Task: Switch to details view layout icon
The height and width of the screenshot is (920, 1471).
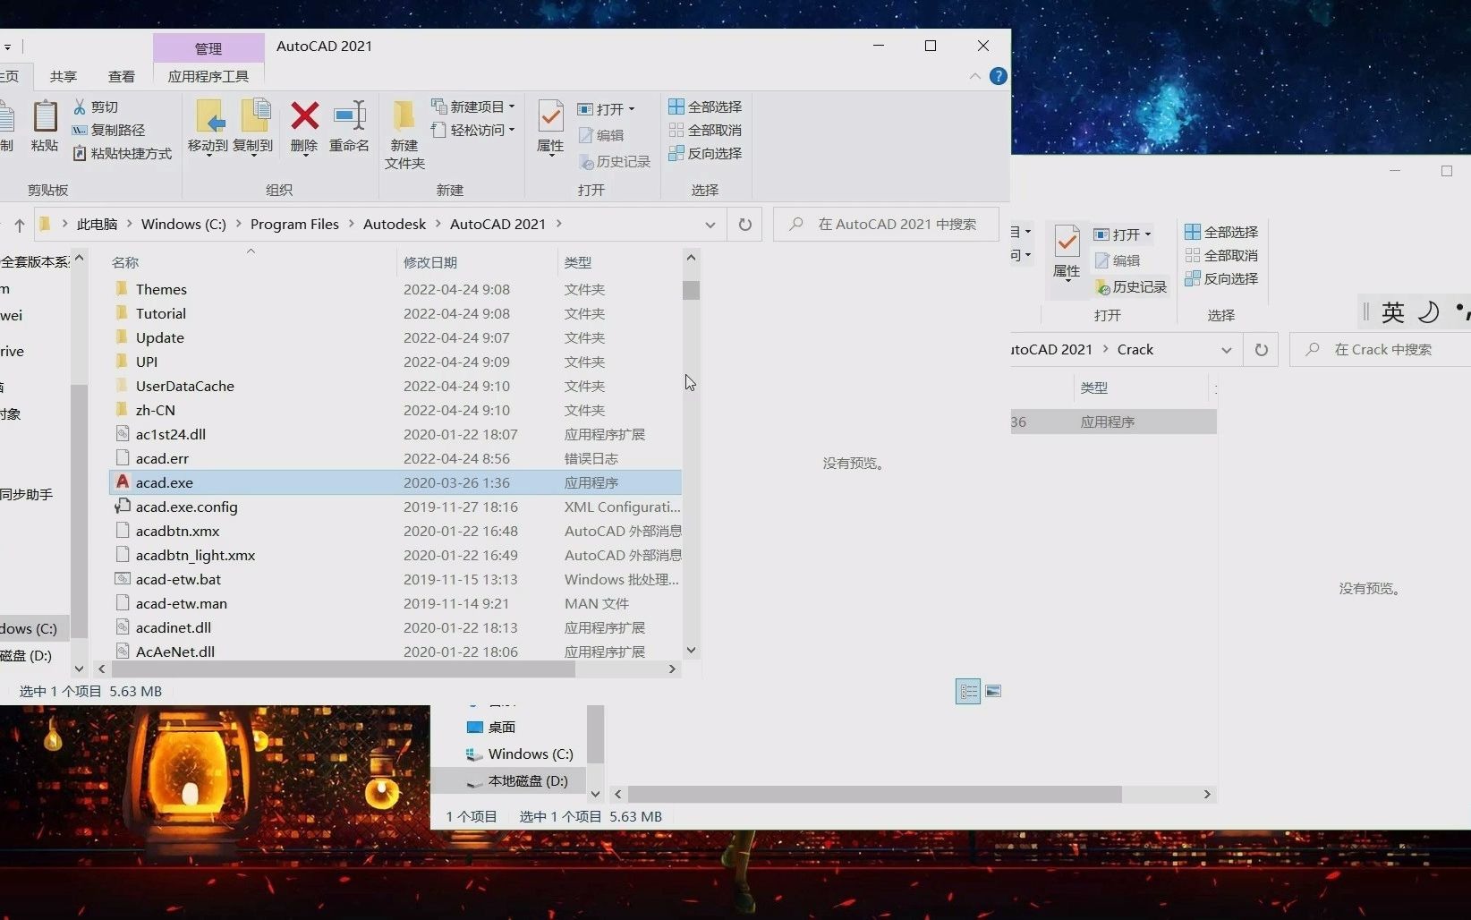Action: (968, 691)
